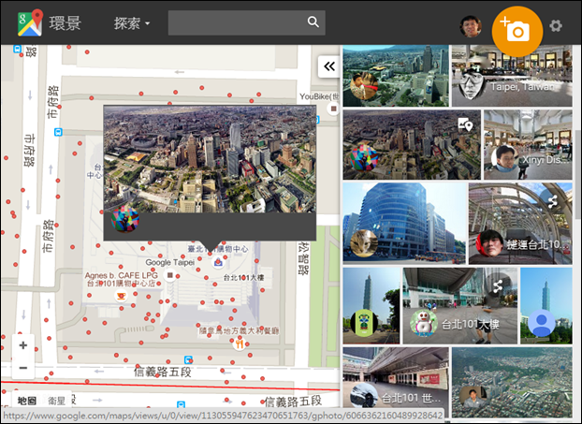Open the city skyline with tower thumbnail
Screen dimensions: 582x424
[x=396, y=76]
